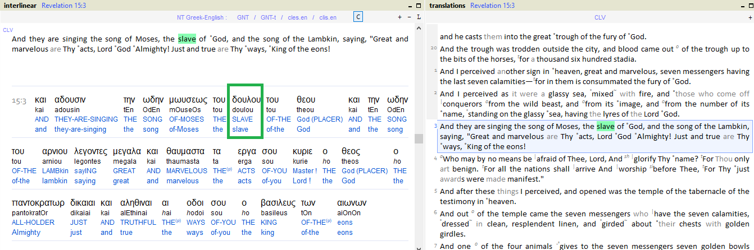Select the Greek word αδουσιν
The image size is (754, 250).
tap(70, 100)
